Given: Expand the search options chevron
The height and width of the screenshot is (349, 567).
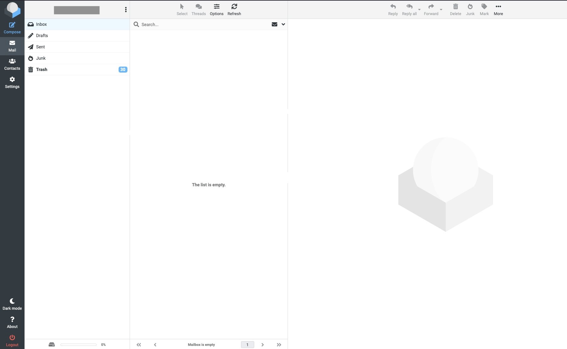Looking at the screenshot, I should pyautogui.click(x=283, y=25).
